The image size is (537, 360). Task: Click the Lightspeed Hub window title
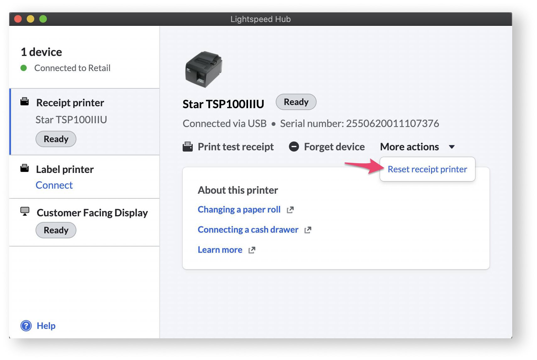click(x=260, y=19)
